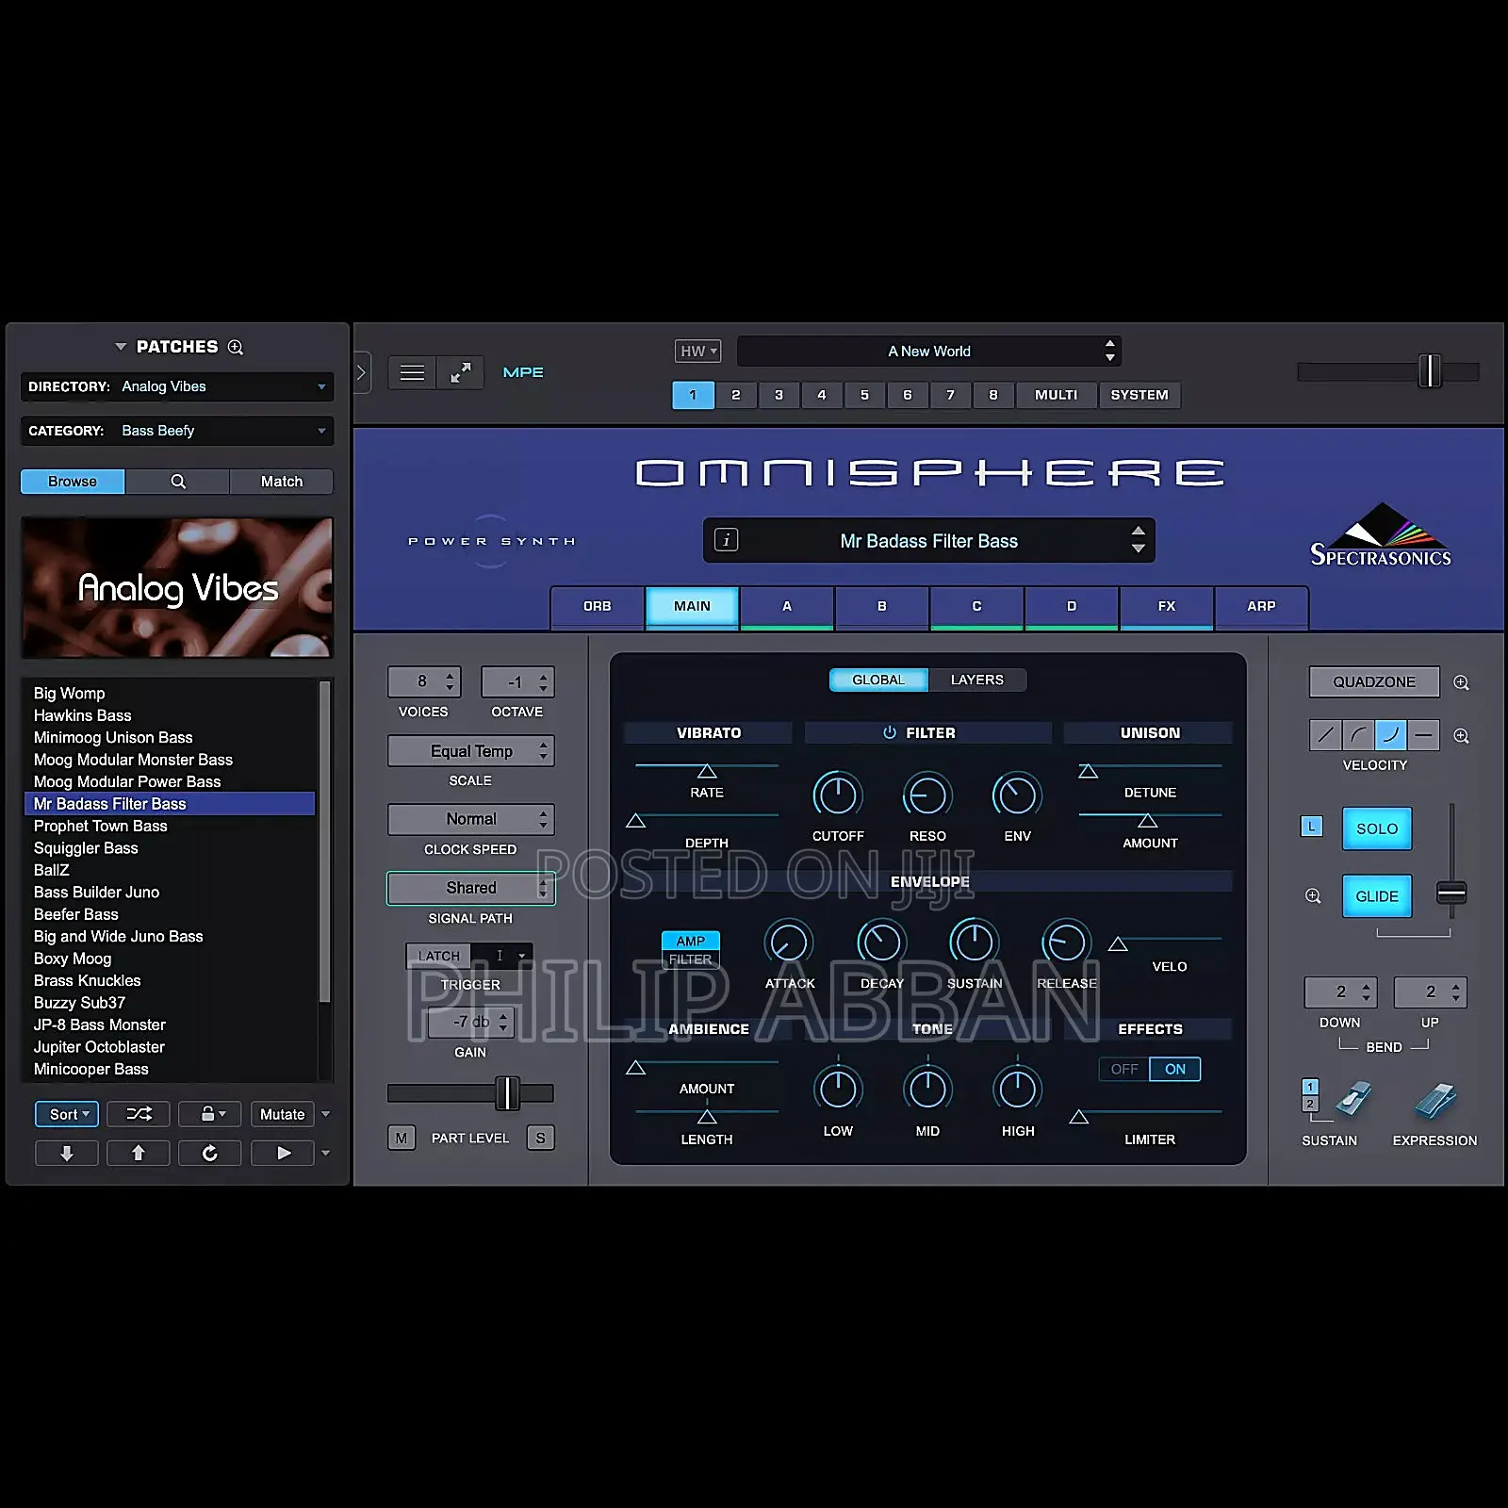Screen dimensions: 1508x1508
Task: Click the shuffle patches icon
Action: (x=139, y=1114)
